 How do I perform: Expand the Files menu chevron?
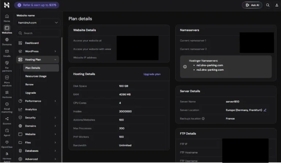pyautogui.click(x=55, y=142)
